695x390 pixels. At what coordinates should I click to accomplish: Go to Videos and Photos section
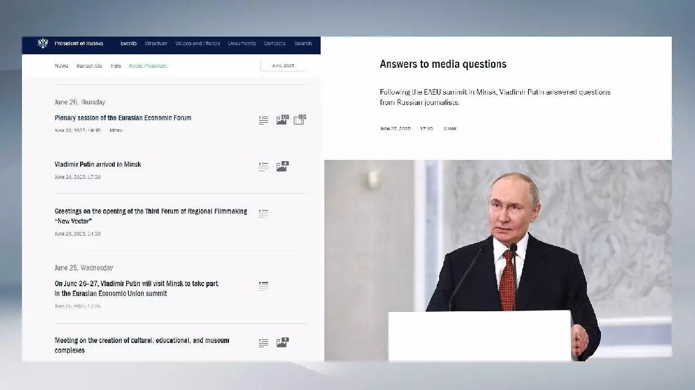pos(197,43)
